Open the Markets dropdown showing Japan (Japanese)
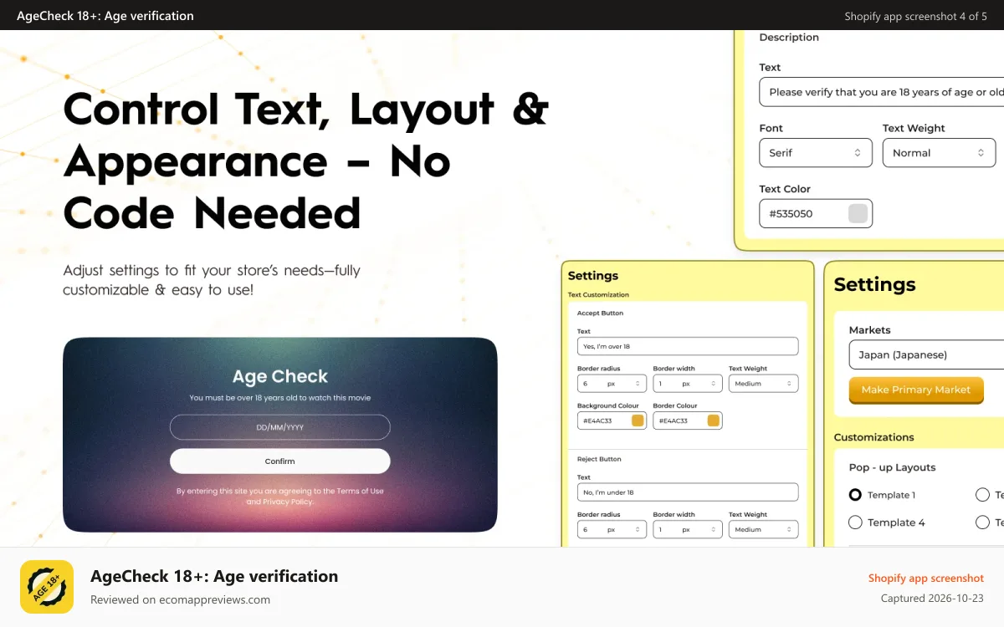This screenshot has height=627, width=1004. 926,354
